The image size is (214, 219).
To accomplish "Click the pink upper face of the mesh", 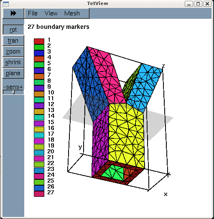I will 107,75.
